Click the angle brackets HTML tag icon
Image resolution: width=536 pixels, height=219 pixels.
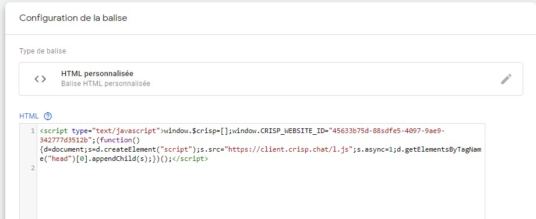coord(40,79)
